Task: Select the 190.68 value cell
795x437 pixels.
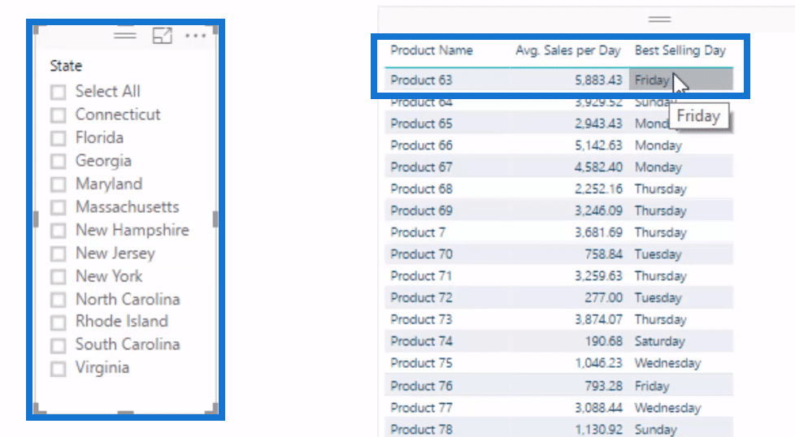Action: 603,341
